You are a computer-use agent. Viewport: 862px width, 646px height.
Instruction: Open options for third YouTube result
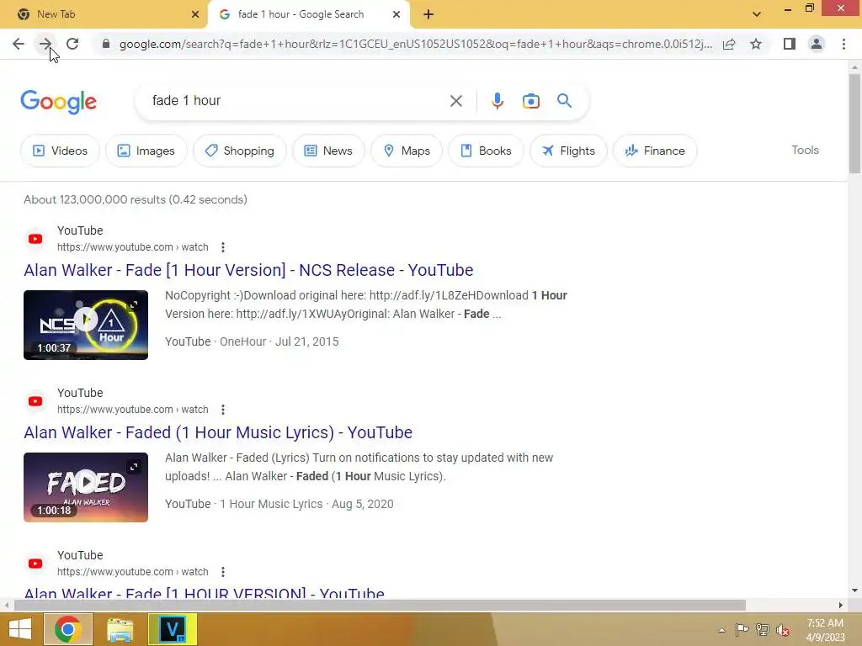coord(222,572)
